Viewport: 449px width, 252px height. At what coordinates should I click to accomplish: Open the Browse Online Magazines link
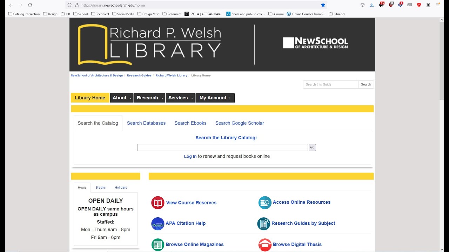point(195,245)
